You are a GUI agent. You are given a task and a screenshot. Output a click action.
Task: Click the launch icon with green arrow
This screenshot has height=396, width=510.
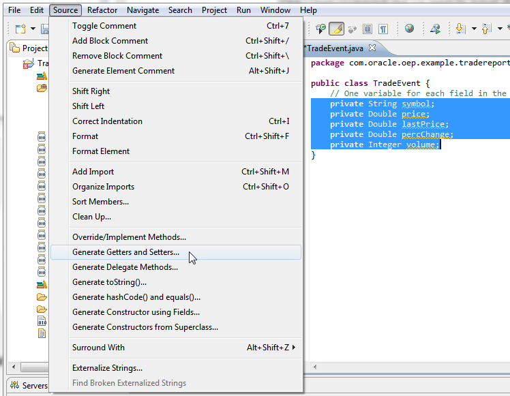pyautogui.click(x=435, y=29)
